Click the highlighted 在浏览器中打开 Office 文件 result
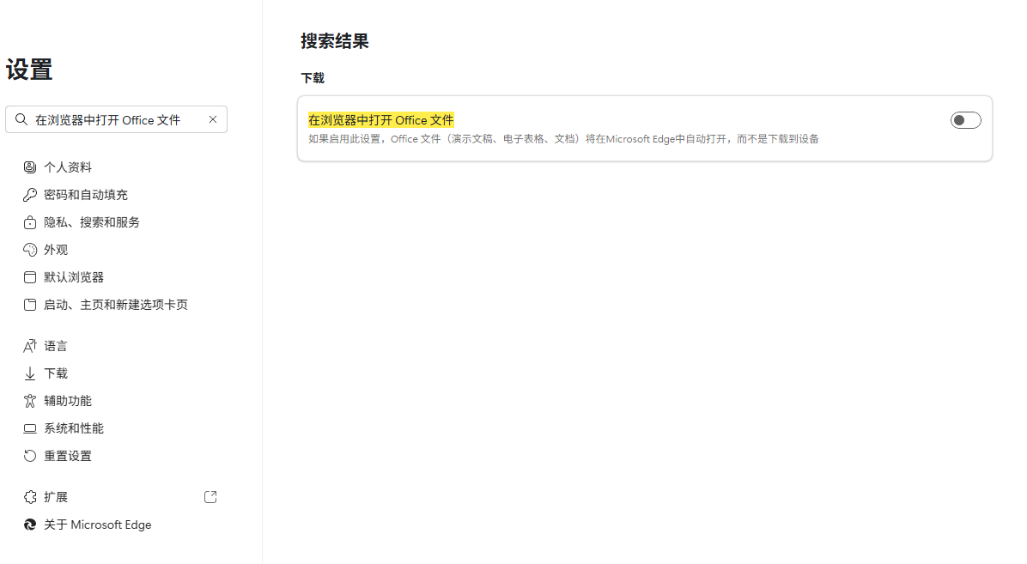Screen dimensions: 1027x564 point(380,120)
